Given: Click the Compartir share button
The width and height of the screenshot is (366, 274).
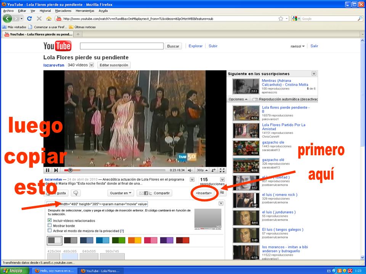Looking at the screenshot, I should (x=154, y=193).
